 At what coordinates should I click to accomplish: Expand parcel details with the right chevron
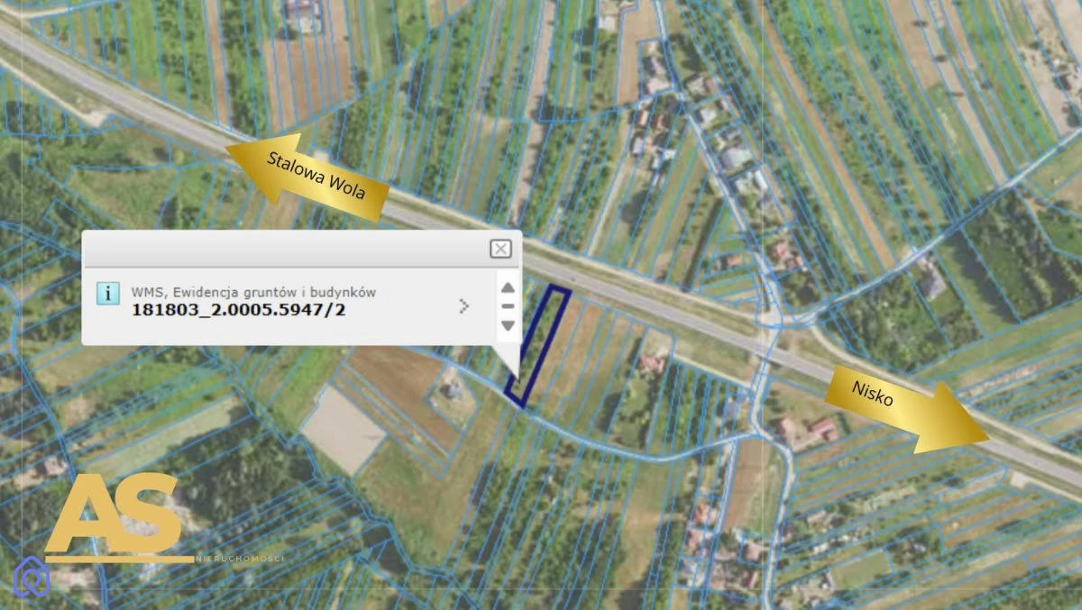(463, 306)
